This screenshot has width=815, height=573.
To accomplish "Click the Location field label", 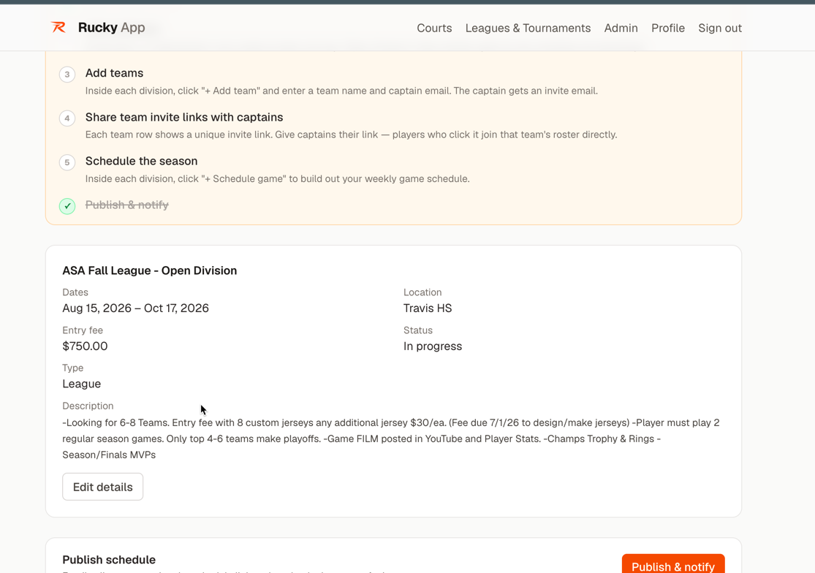I will point(422,292).
